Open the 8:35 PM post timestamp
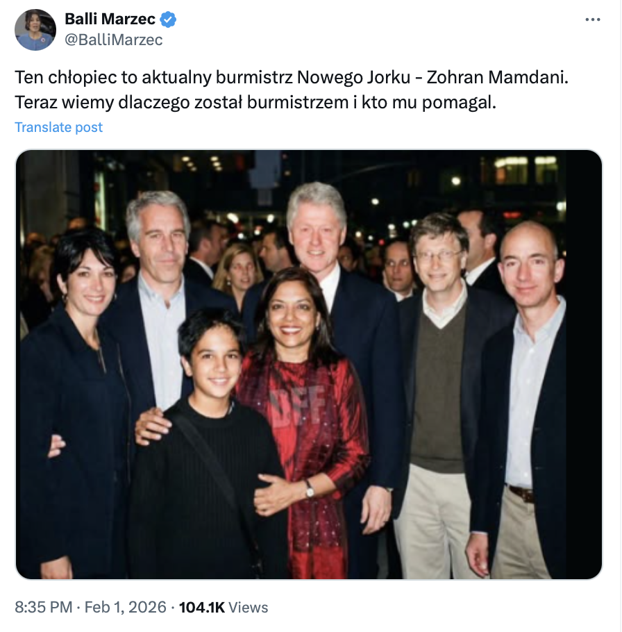The width and height of the screenshot is (622, 632). point(43,607)
